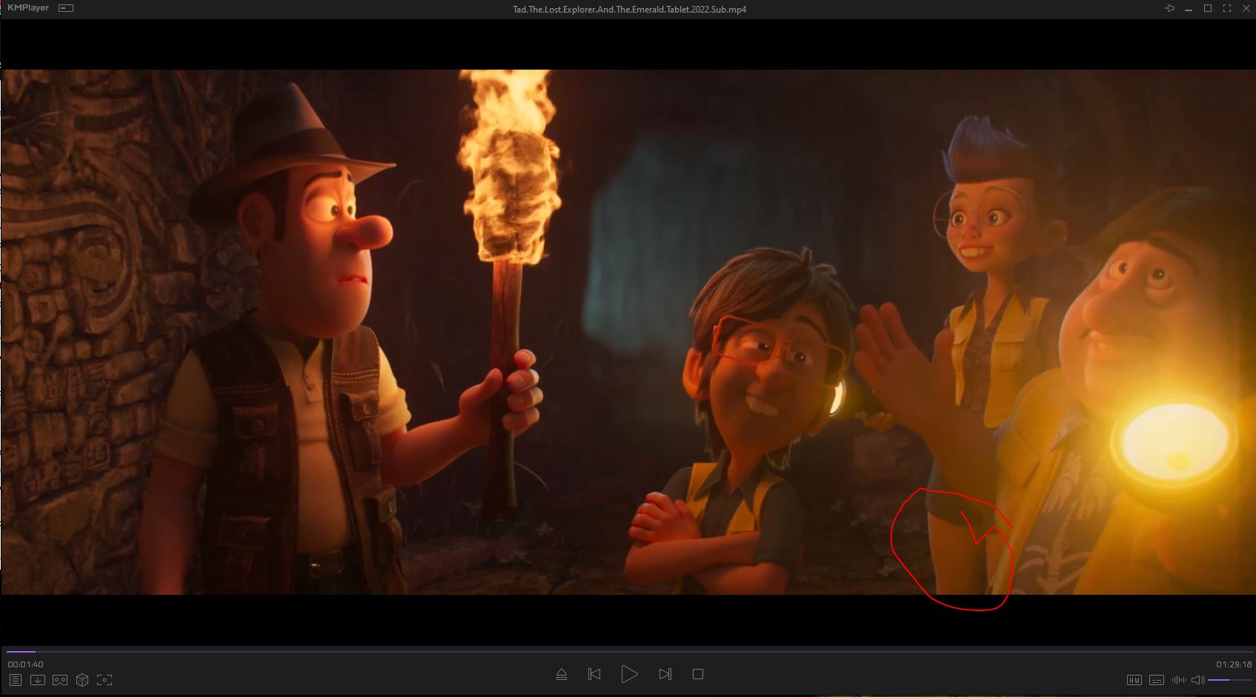The image size is (1256, 697).
Task: Toggle HW hardware acceleration
Action: coord(1134,680)
